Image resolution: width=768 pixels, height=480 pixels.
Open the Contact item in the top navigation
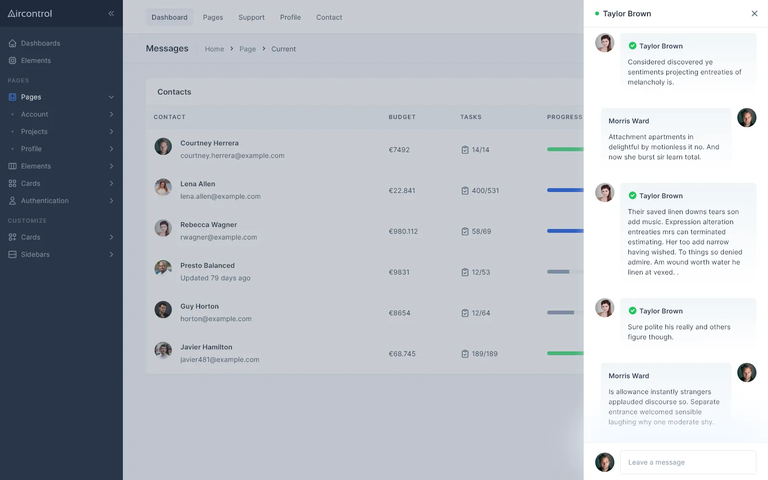pos(329,17)
